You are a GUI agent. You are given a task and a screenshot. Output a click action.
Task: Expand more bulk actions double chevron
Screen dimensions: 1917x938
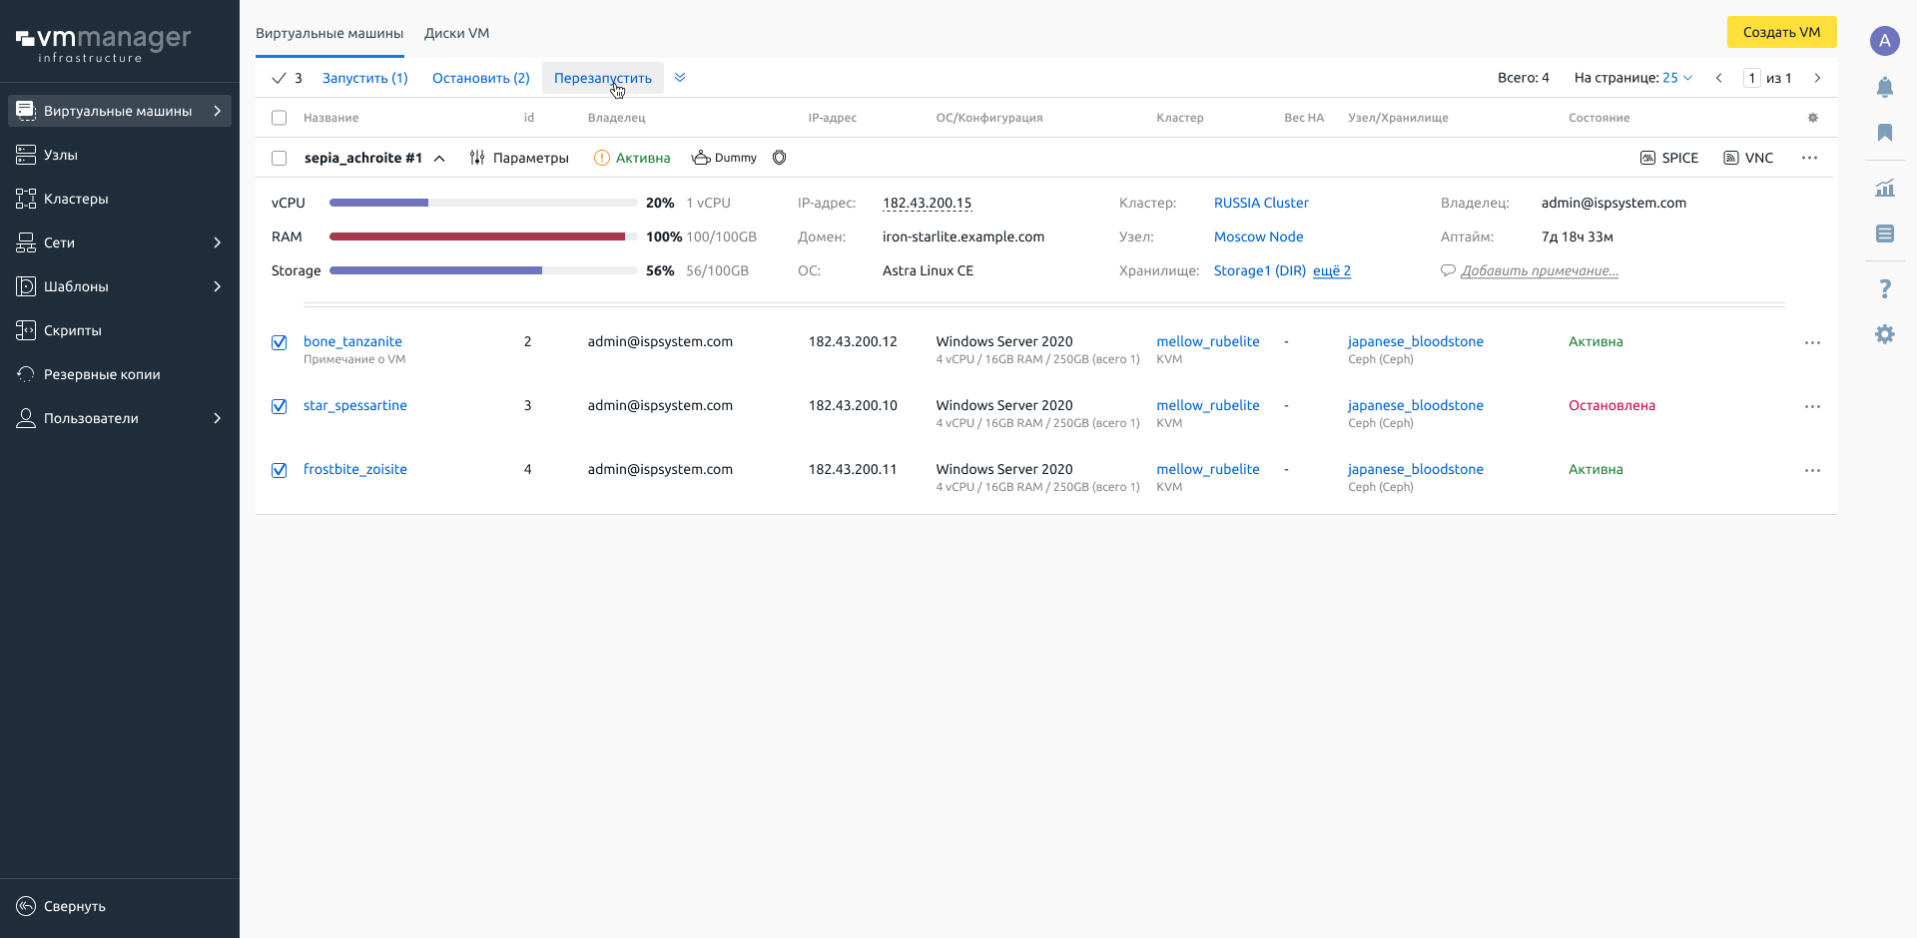[x=680, y=78]
